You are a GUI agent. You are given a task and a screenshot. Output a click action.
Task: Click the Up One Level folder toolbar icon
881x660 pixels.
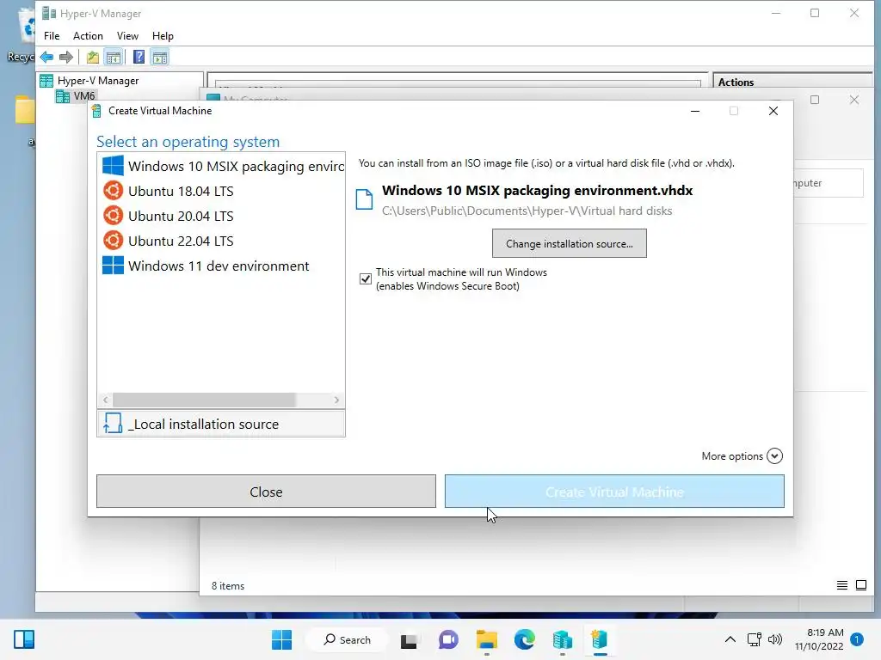click(93, 57)
